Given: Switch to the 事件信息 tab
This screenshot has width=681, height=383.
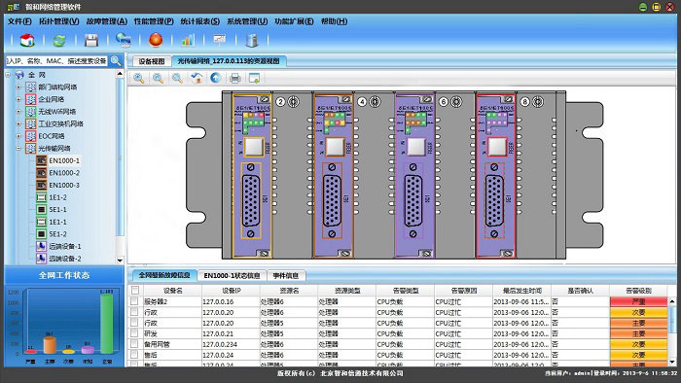Looking at the screenshot, I should coord(285,275).
